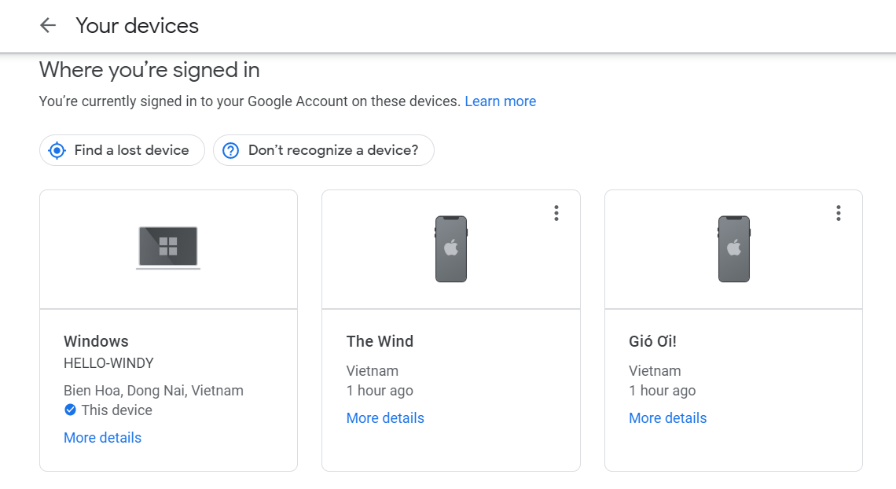Click the Find a lost device button
The width and height of the screenshot is (896, 489).
[x=122, y=150]
